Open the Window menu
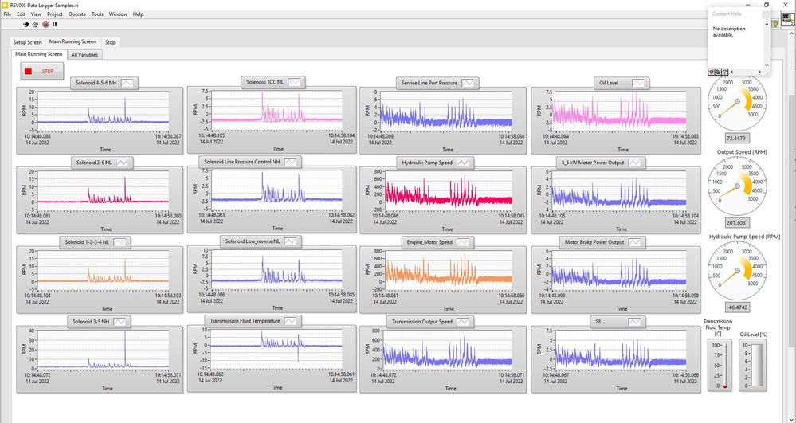 click(118, 14)
